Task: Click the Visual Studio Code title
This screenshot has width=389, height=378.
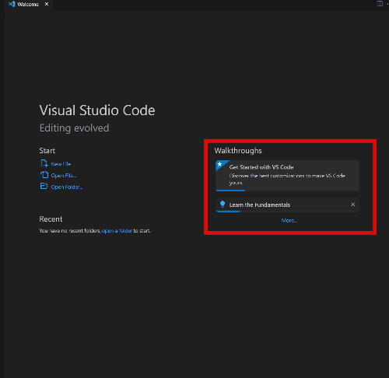Action: 97,110
